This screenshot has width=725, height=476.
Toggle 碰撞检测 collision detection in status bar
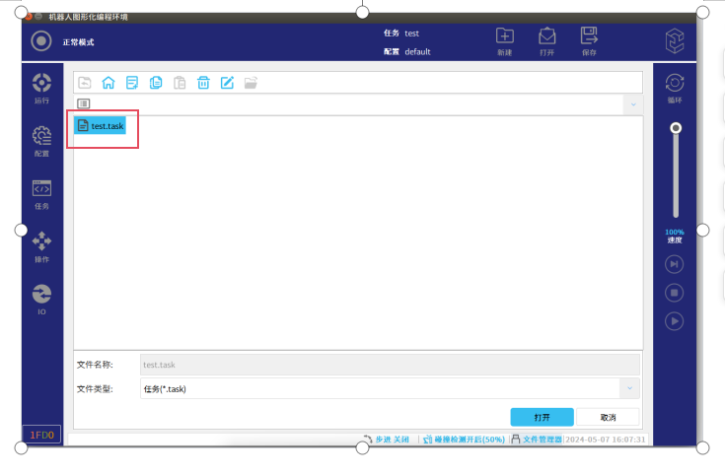point(464,440)
